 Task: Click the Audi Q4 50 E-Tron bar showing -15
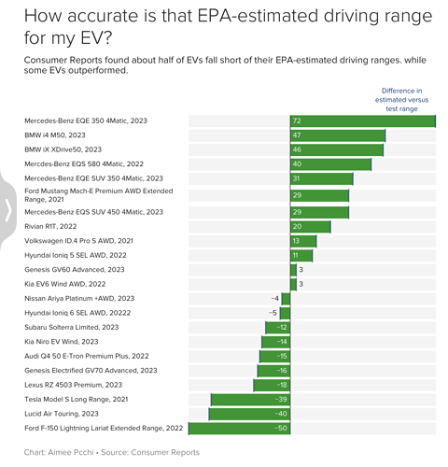point(275,357)
